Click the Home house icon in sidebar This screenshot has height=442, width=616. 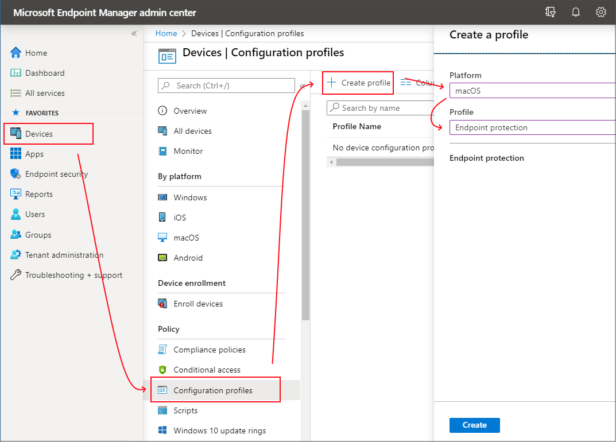[x=16, y=53]
